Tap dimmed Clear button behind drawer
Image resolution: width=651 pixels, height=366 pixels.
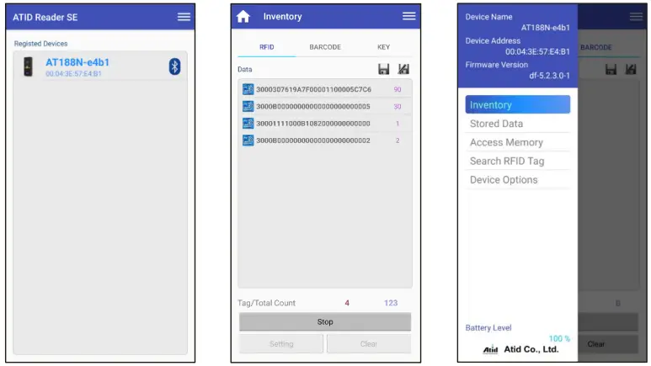pos(608,344)
